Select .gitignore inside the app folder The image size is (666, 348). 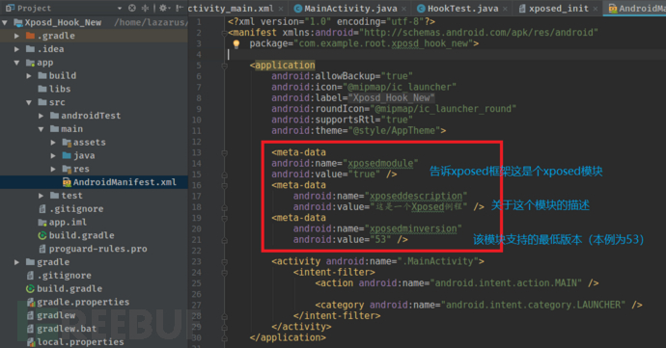click(76, 209)
